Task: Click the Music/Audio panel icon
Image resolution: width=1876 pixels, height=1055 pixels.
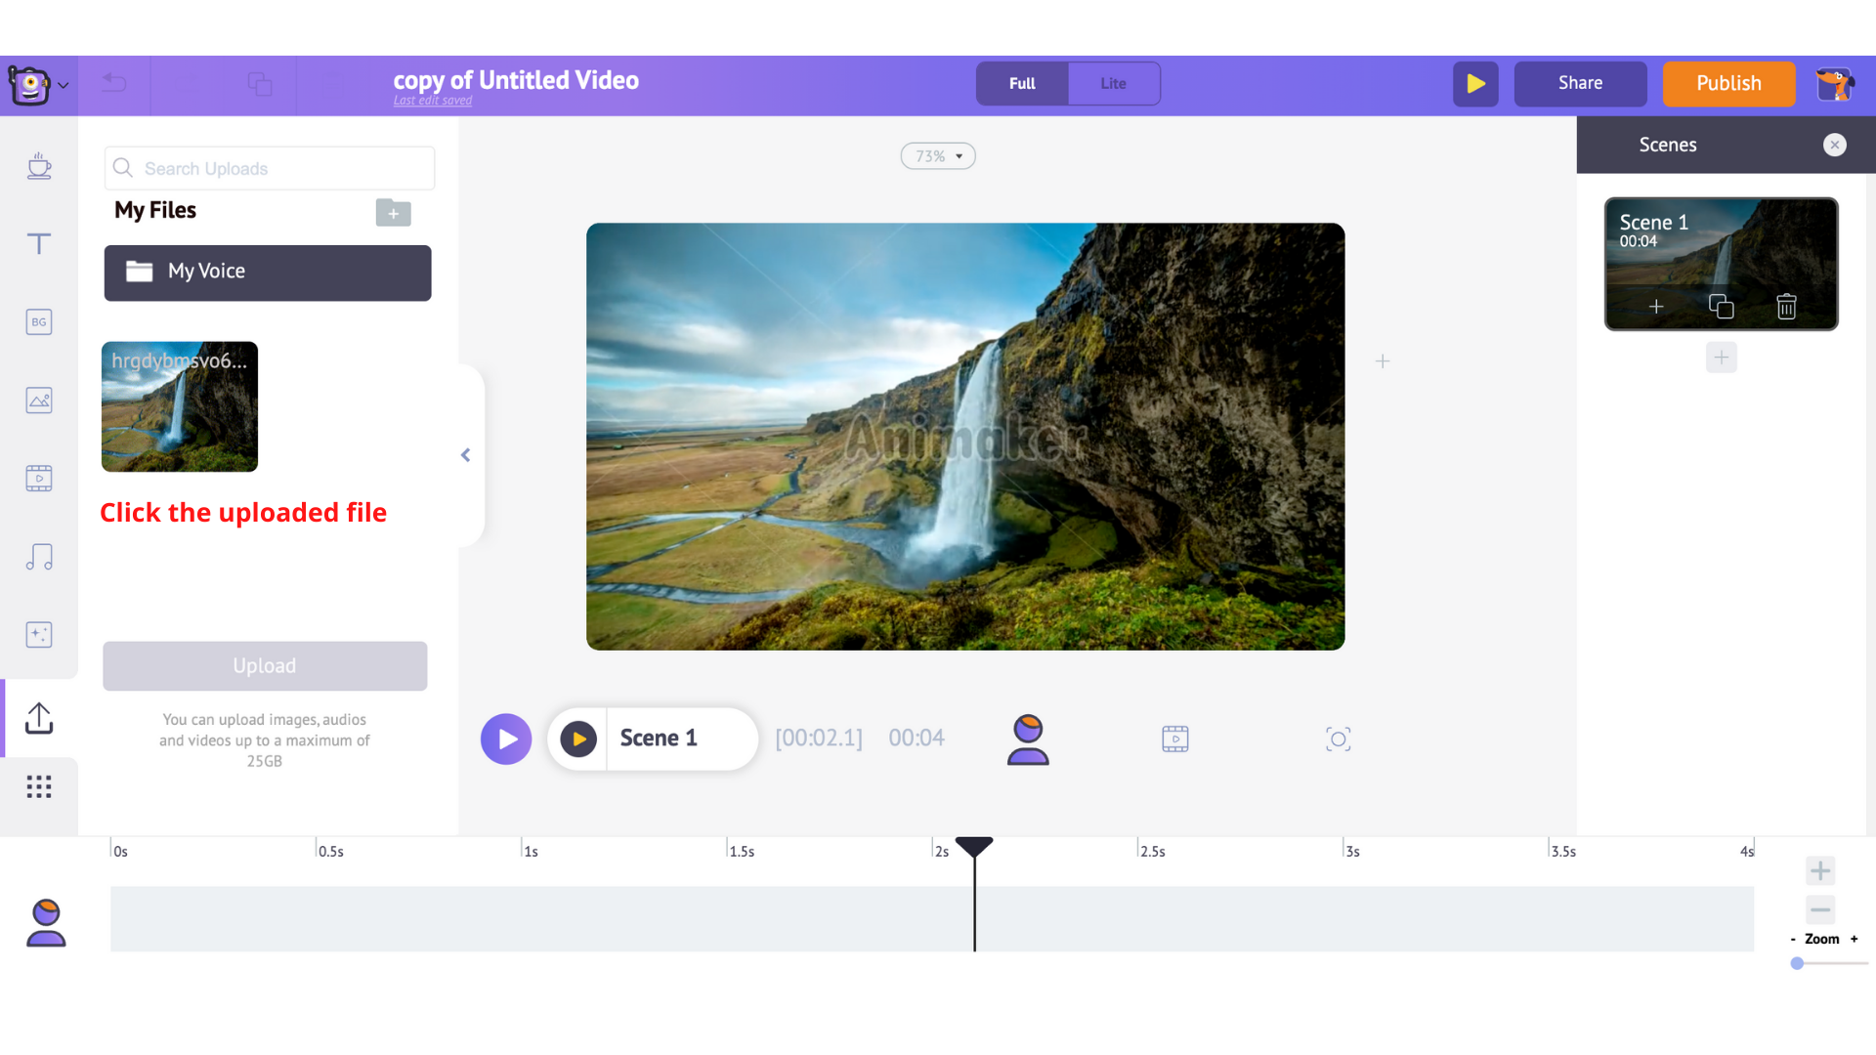Action: (x=39, y=557)
